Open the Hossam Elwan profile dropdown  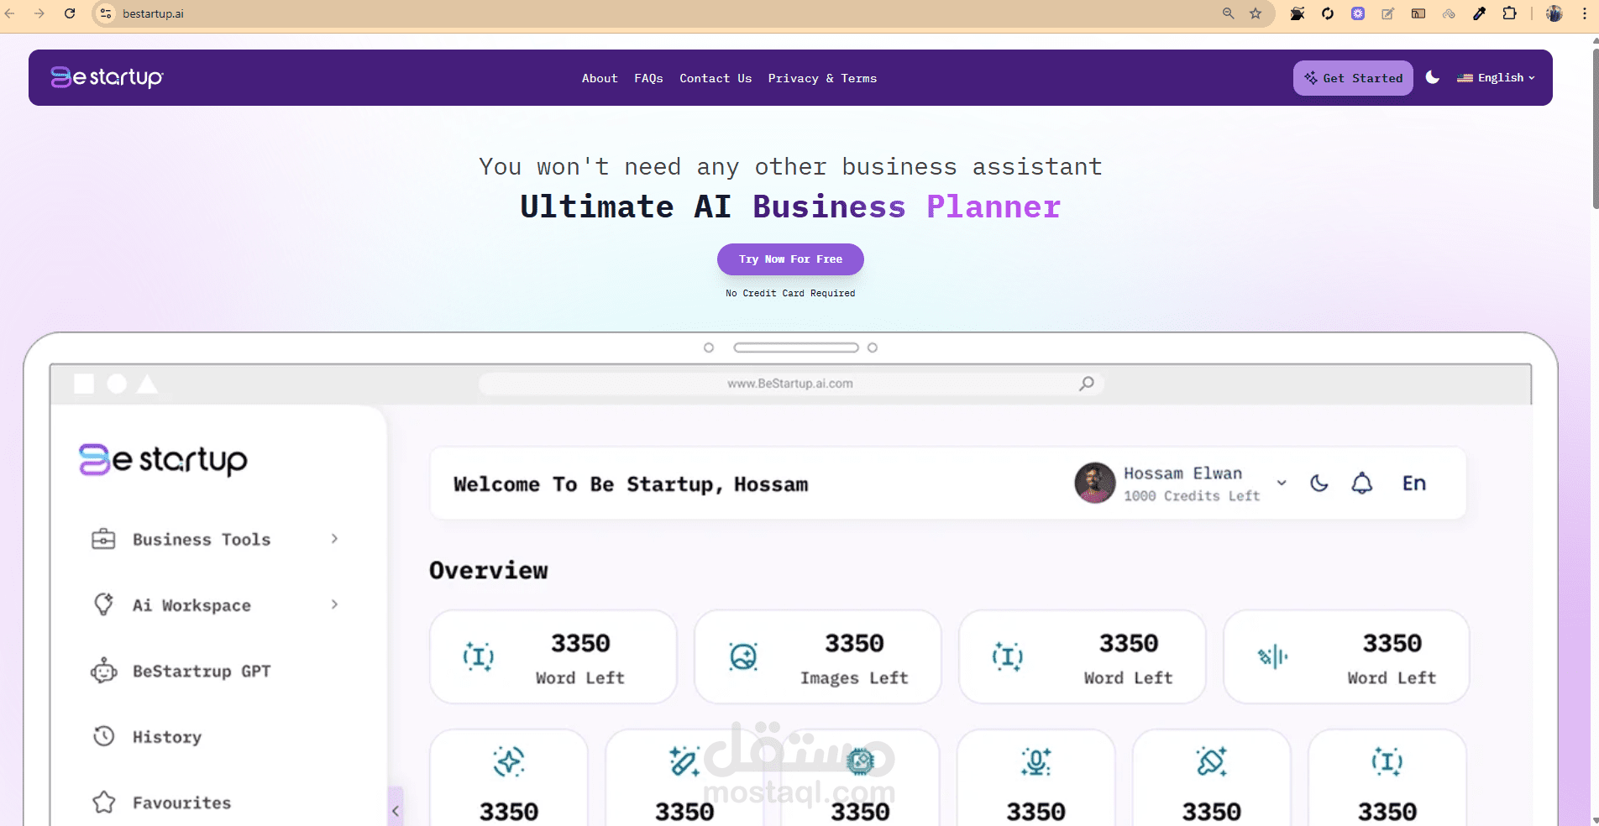(x=1281, y=484)
